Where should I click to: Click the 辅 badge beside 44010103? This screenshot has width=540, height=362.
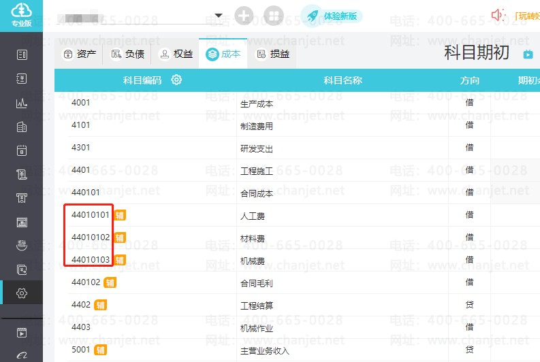coord(119,260)
